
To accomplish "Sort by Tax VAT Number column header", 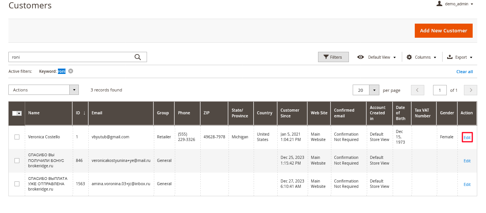I will click(x=424, y=113).
